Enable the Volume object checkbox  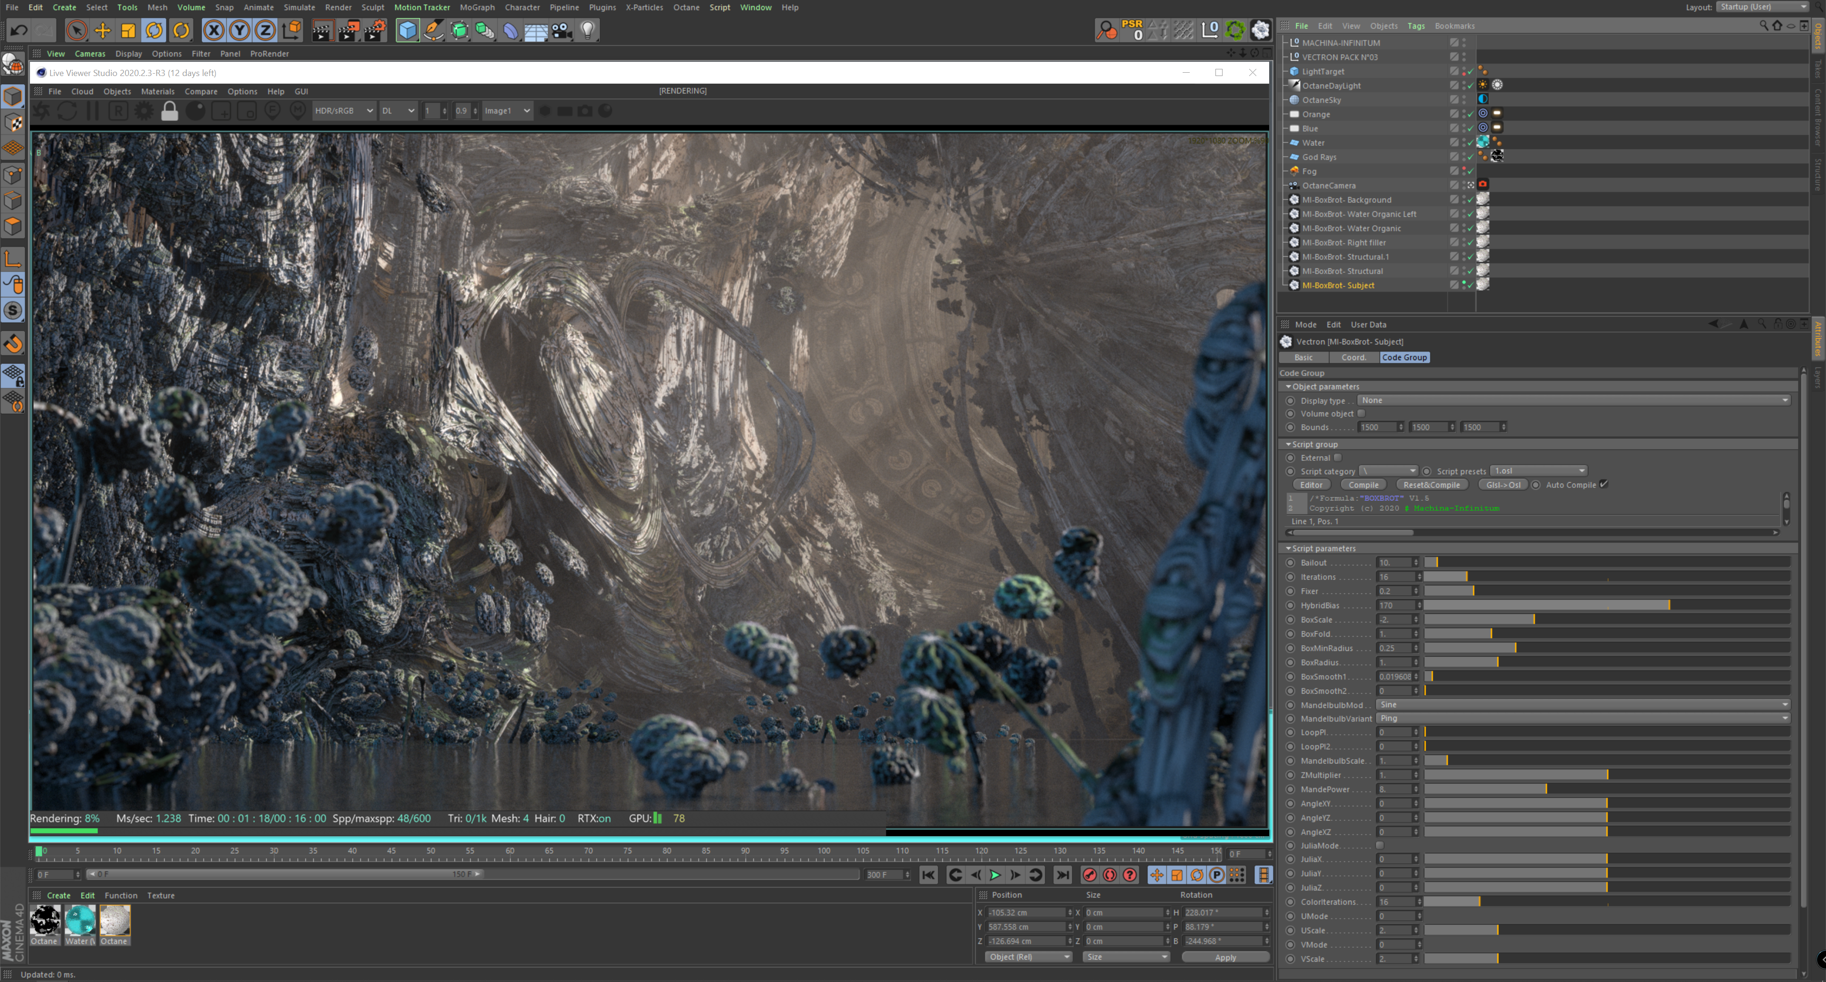point(1361,413)
